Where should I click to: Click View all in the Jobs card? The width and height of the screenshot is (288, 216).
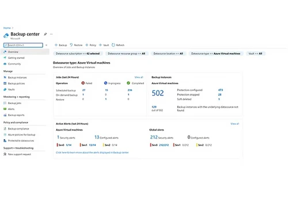[139, 77]
